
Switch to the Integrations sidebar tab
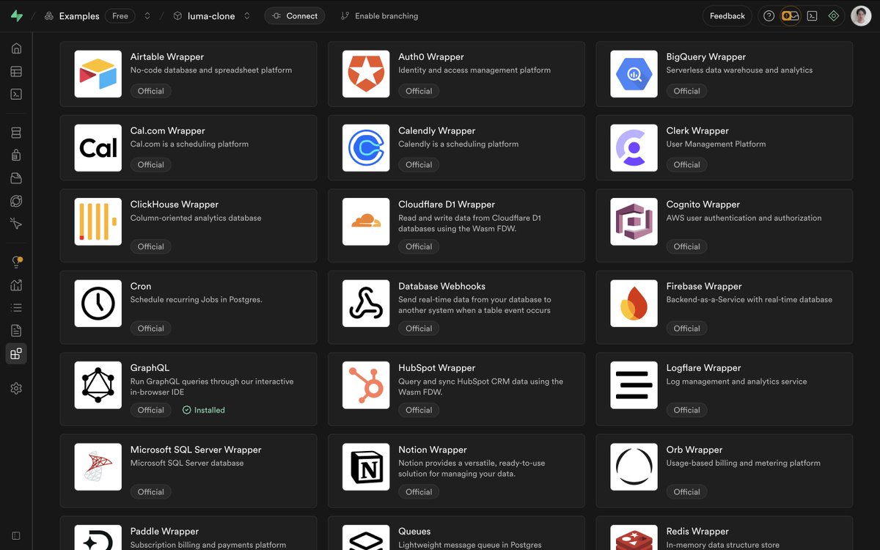click(x=16, y=353)
